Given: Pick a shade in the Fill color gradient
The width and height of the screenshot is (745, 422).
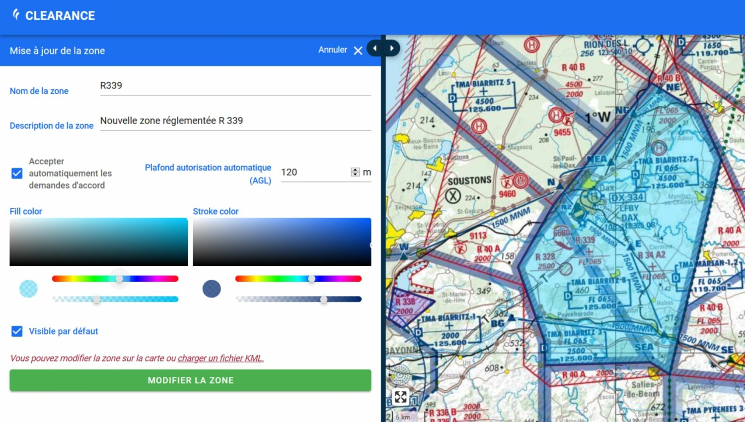Looking at the screenshot, I should [98, 241].
